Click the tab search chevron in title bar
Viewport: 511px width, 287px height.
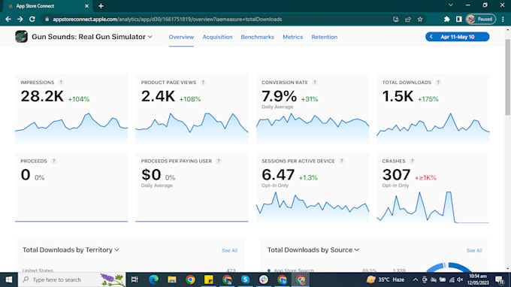[x=451, y=5]
